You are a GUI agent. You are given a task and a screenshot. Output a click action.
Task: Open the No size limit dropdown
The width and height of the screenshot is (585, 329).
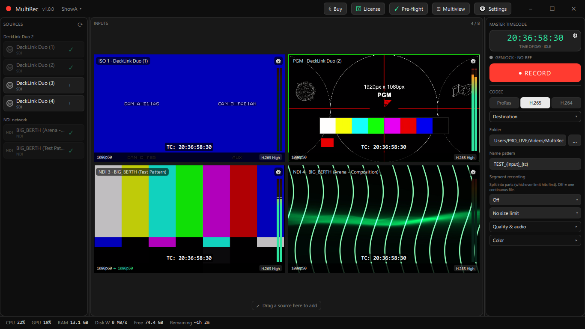[x=535, y=213]
